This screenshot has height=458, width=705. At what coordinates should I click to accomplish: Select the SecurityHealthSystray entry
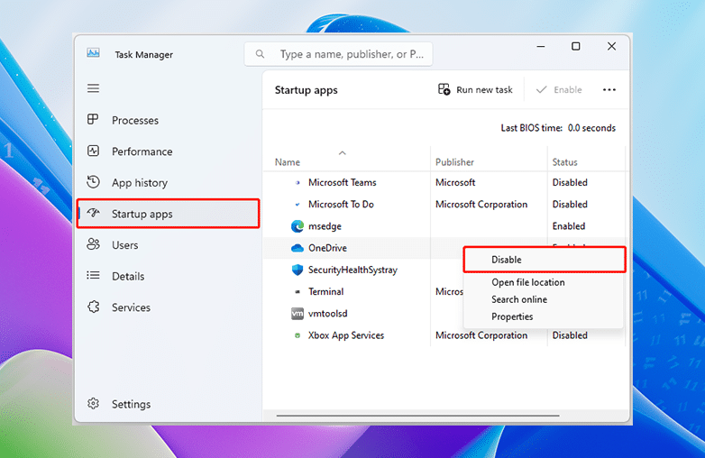363,270
